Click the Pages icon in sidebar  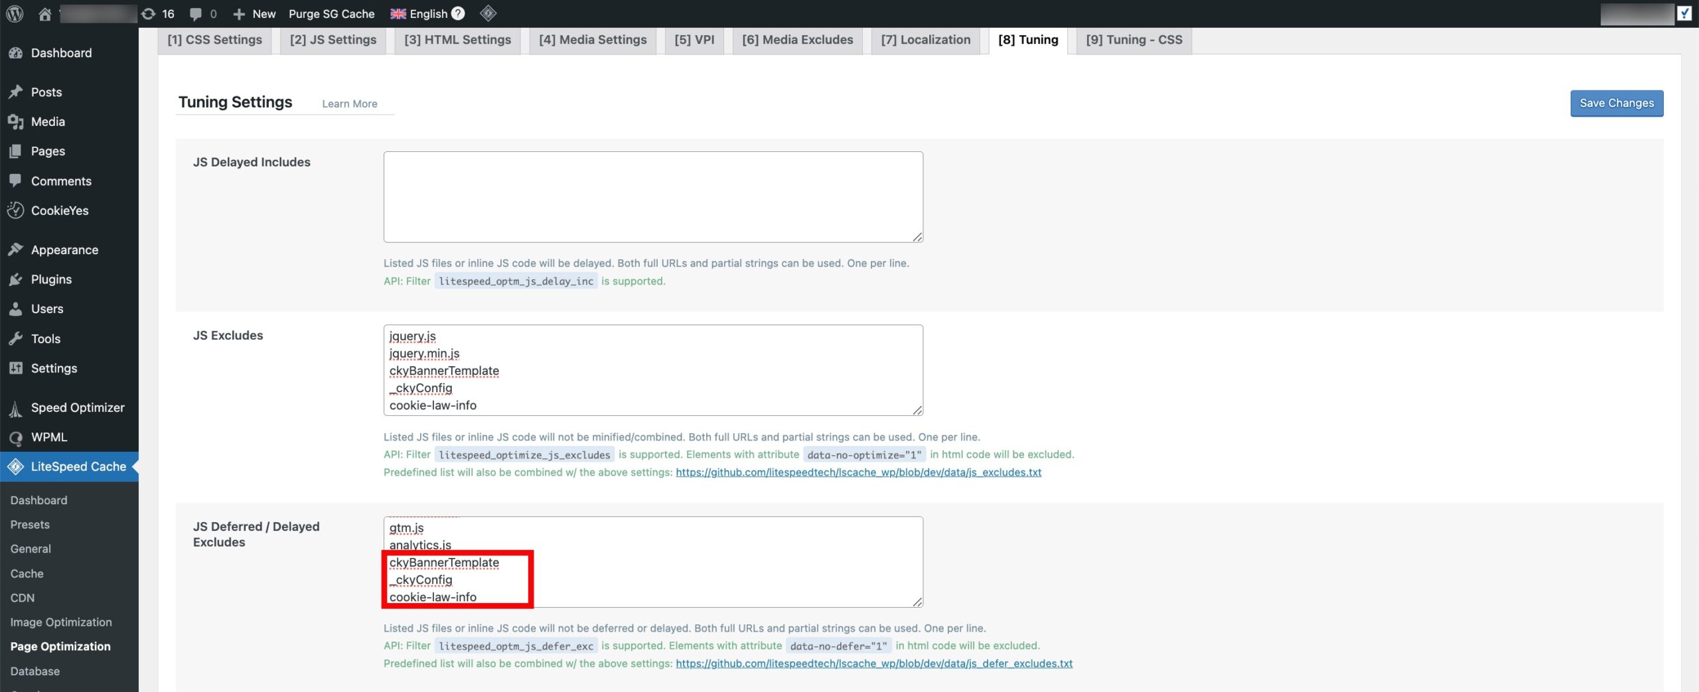click(x=16, y=151)
